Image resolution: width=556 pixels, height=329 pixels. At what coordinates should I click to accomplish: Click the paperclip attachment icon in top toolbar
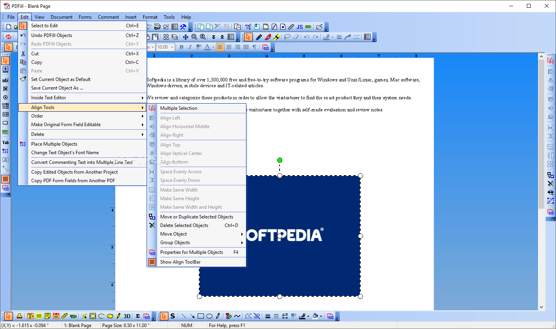pyautogui.click(x=291, y=27)
